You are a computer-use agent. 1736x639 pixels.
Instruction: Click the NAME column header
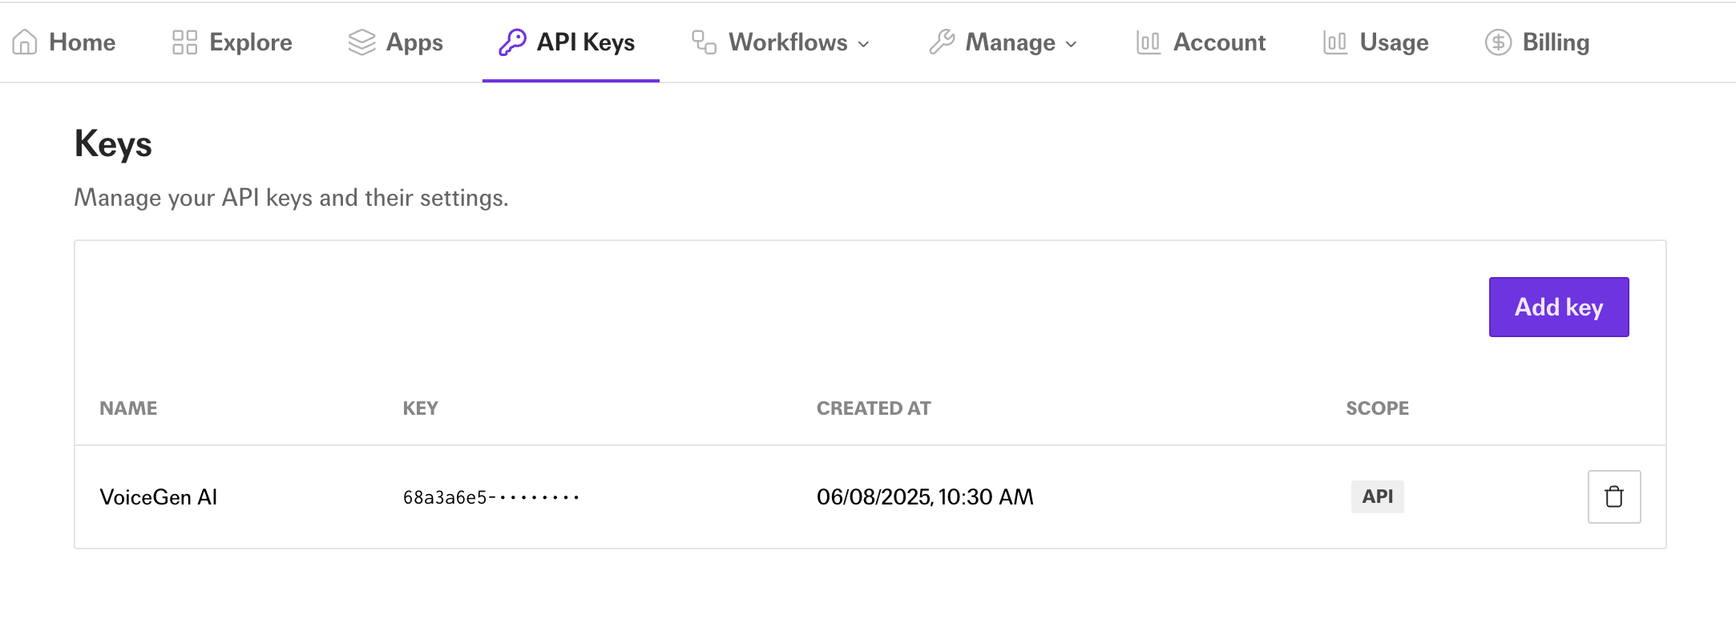(128, 408)
